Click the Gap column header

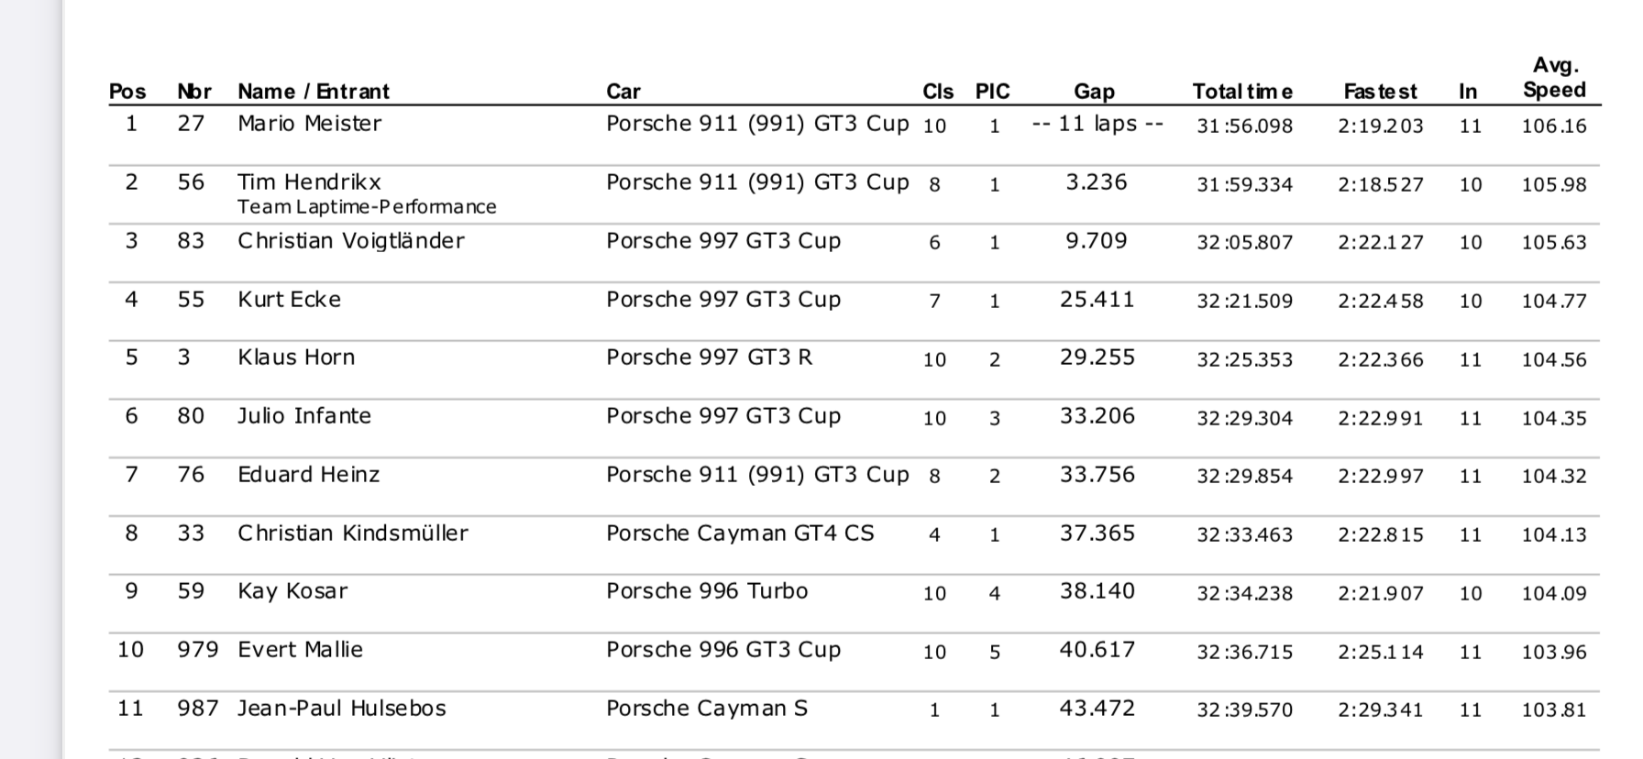coord(1094,92)
